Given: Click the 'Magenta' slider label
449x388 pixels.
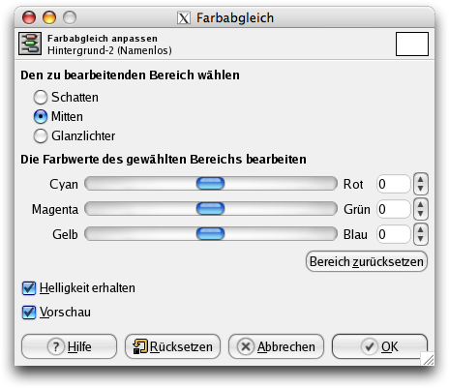Looking at the screenshot, I should pyautogui.click(x=55, y=210).
